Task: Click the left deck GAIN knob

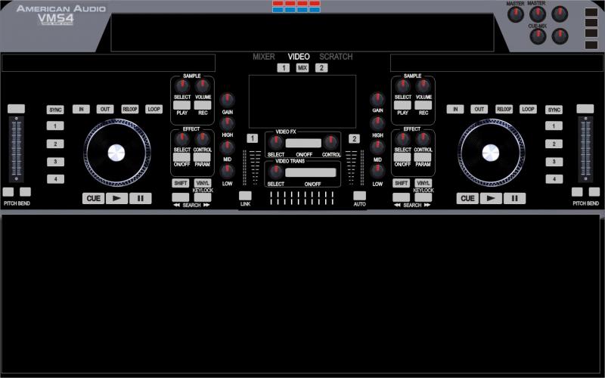Action: (x=228, y=100)
